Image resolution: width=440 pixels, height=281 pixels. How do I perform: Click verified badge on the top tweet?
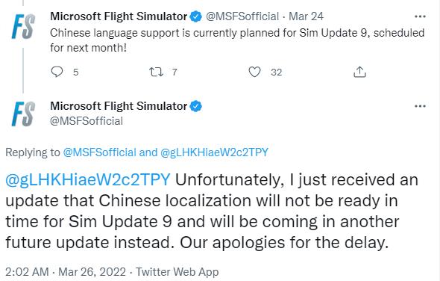pos(196,16)
